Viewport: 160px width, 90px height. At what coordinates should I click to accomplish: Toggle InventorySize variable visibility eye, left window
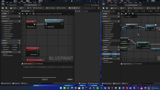click(20, 47)
